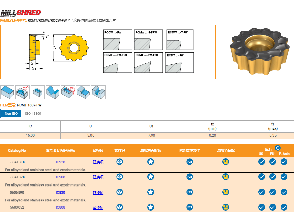Click the US stock checkmark for IC928
This screenshot has height=212, width=294.
261,162
